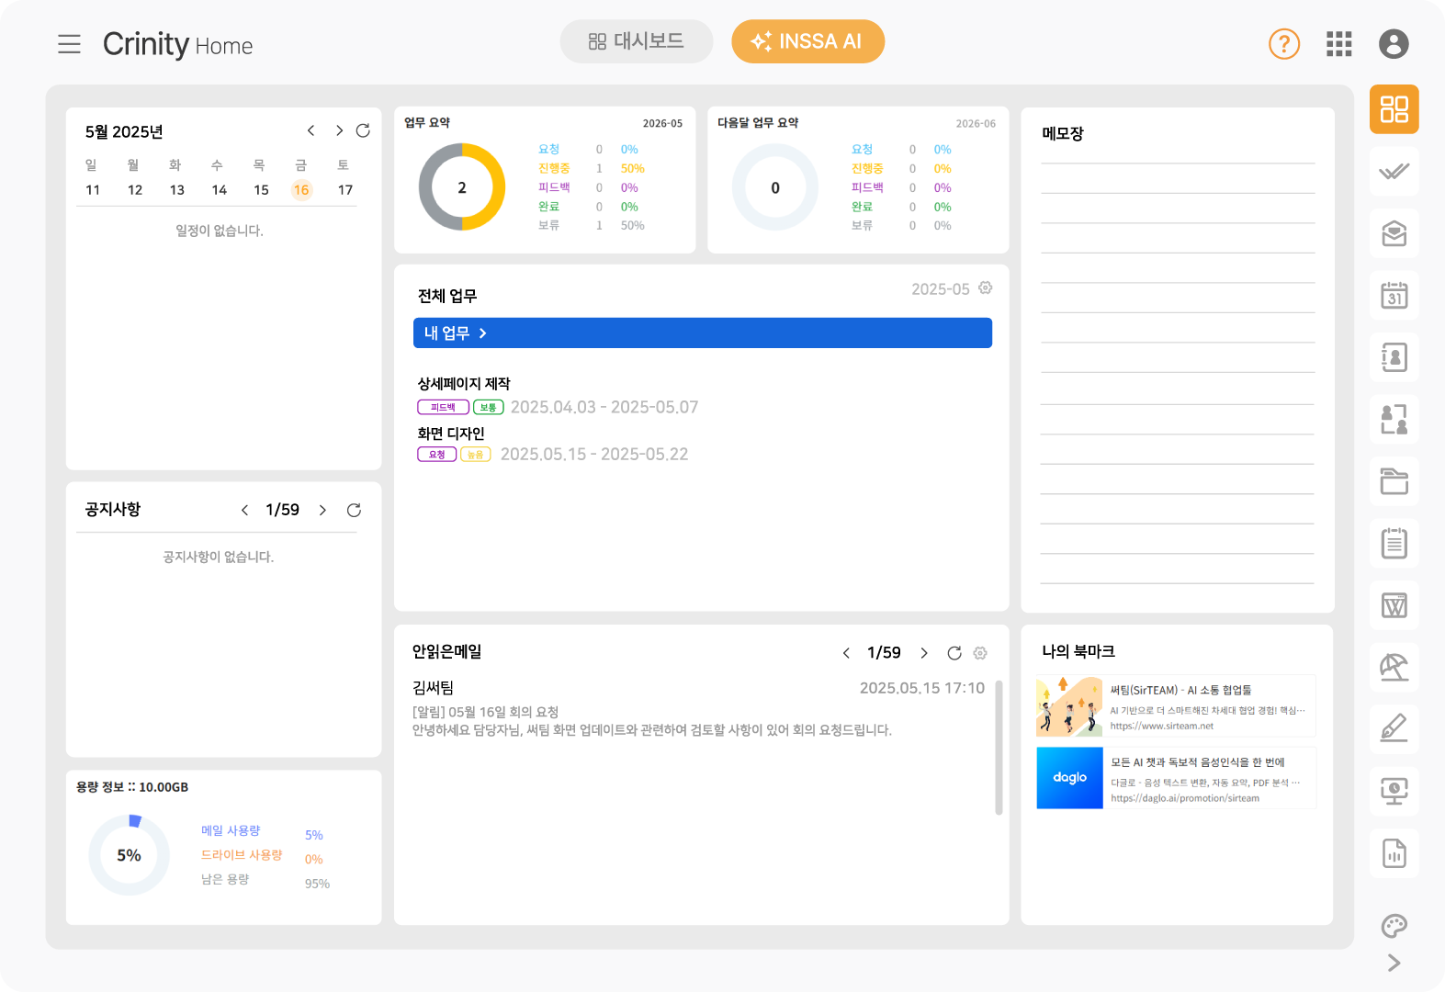
Task: Click the 5% storage usage donut
Action: tap(130, 855)
